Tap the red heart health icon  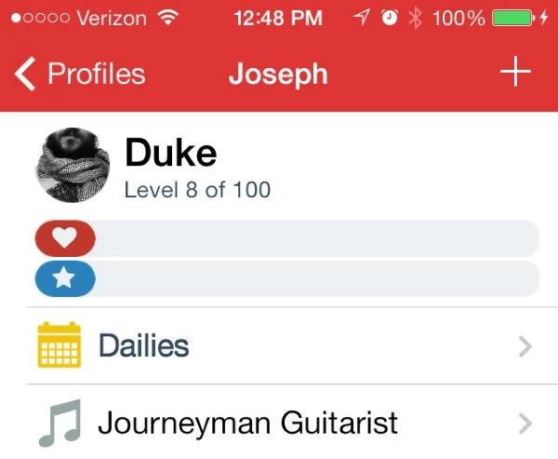pos(64,238)
